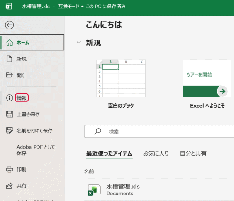Click the Home house icon
The width and height of the screenshot is (234, 201).
click(9, 43)
